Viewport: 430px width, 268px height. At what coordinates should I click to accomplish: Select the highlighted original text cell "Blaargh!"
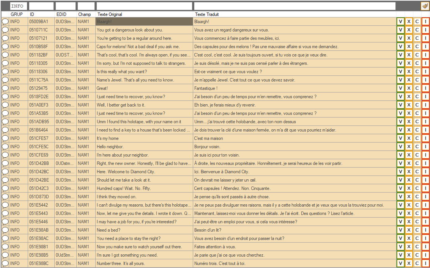point(144,22)
